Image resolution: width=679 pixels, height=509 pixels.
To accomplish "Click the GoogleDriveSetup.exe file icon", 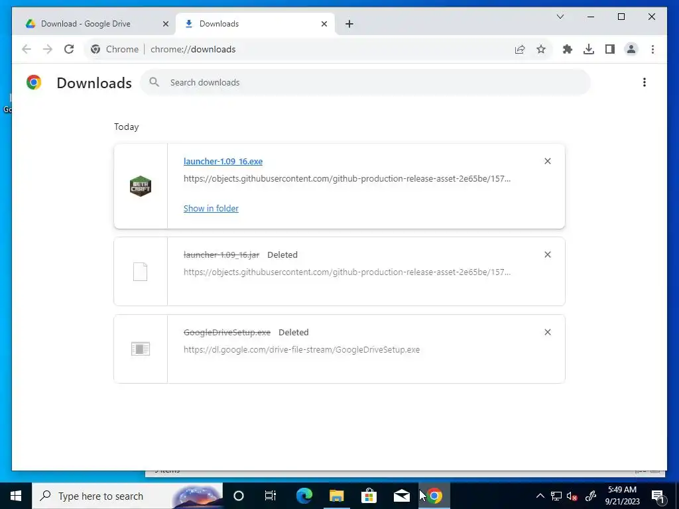I will point(141,349).
